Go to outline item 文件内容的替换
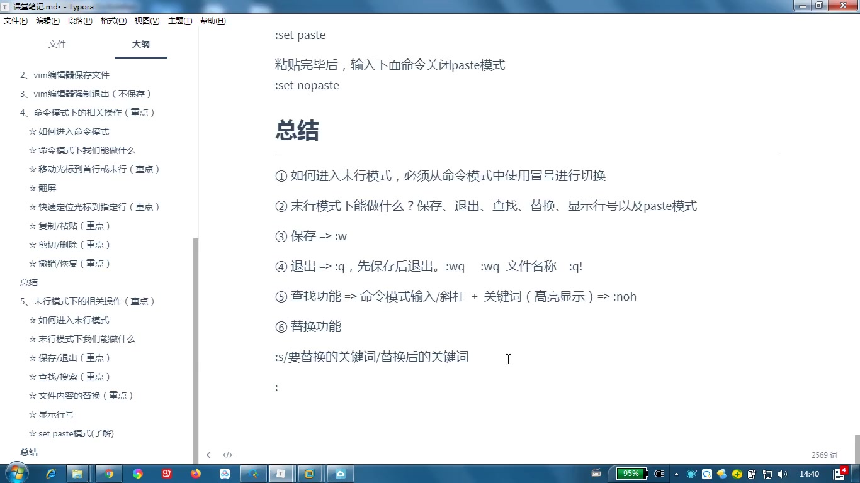 [x=82, y=396]
